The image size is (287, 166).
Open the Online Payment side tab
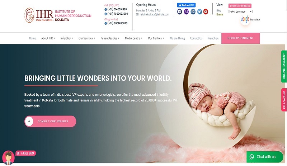[x=284, y=66]
